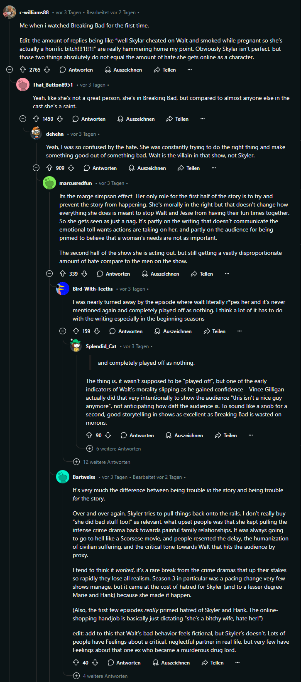Open That_Button8951's avatar profile
The image size is (301, 682).
point(22,85)
